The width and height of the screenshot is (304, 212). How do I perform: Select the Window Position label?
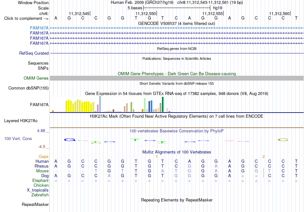(x=33, y=3)
